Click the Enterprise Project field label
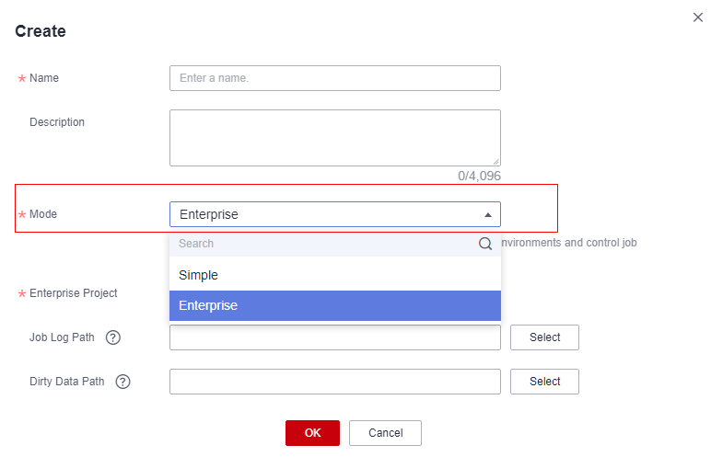 coord(74,293)
